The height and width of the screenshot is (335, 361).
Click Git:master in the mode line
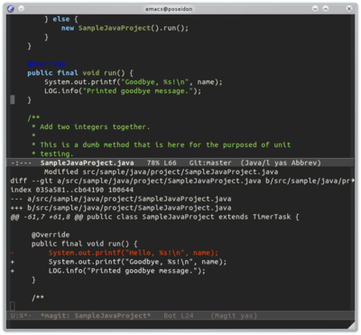pos(210,163)
